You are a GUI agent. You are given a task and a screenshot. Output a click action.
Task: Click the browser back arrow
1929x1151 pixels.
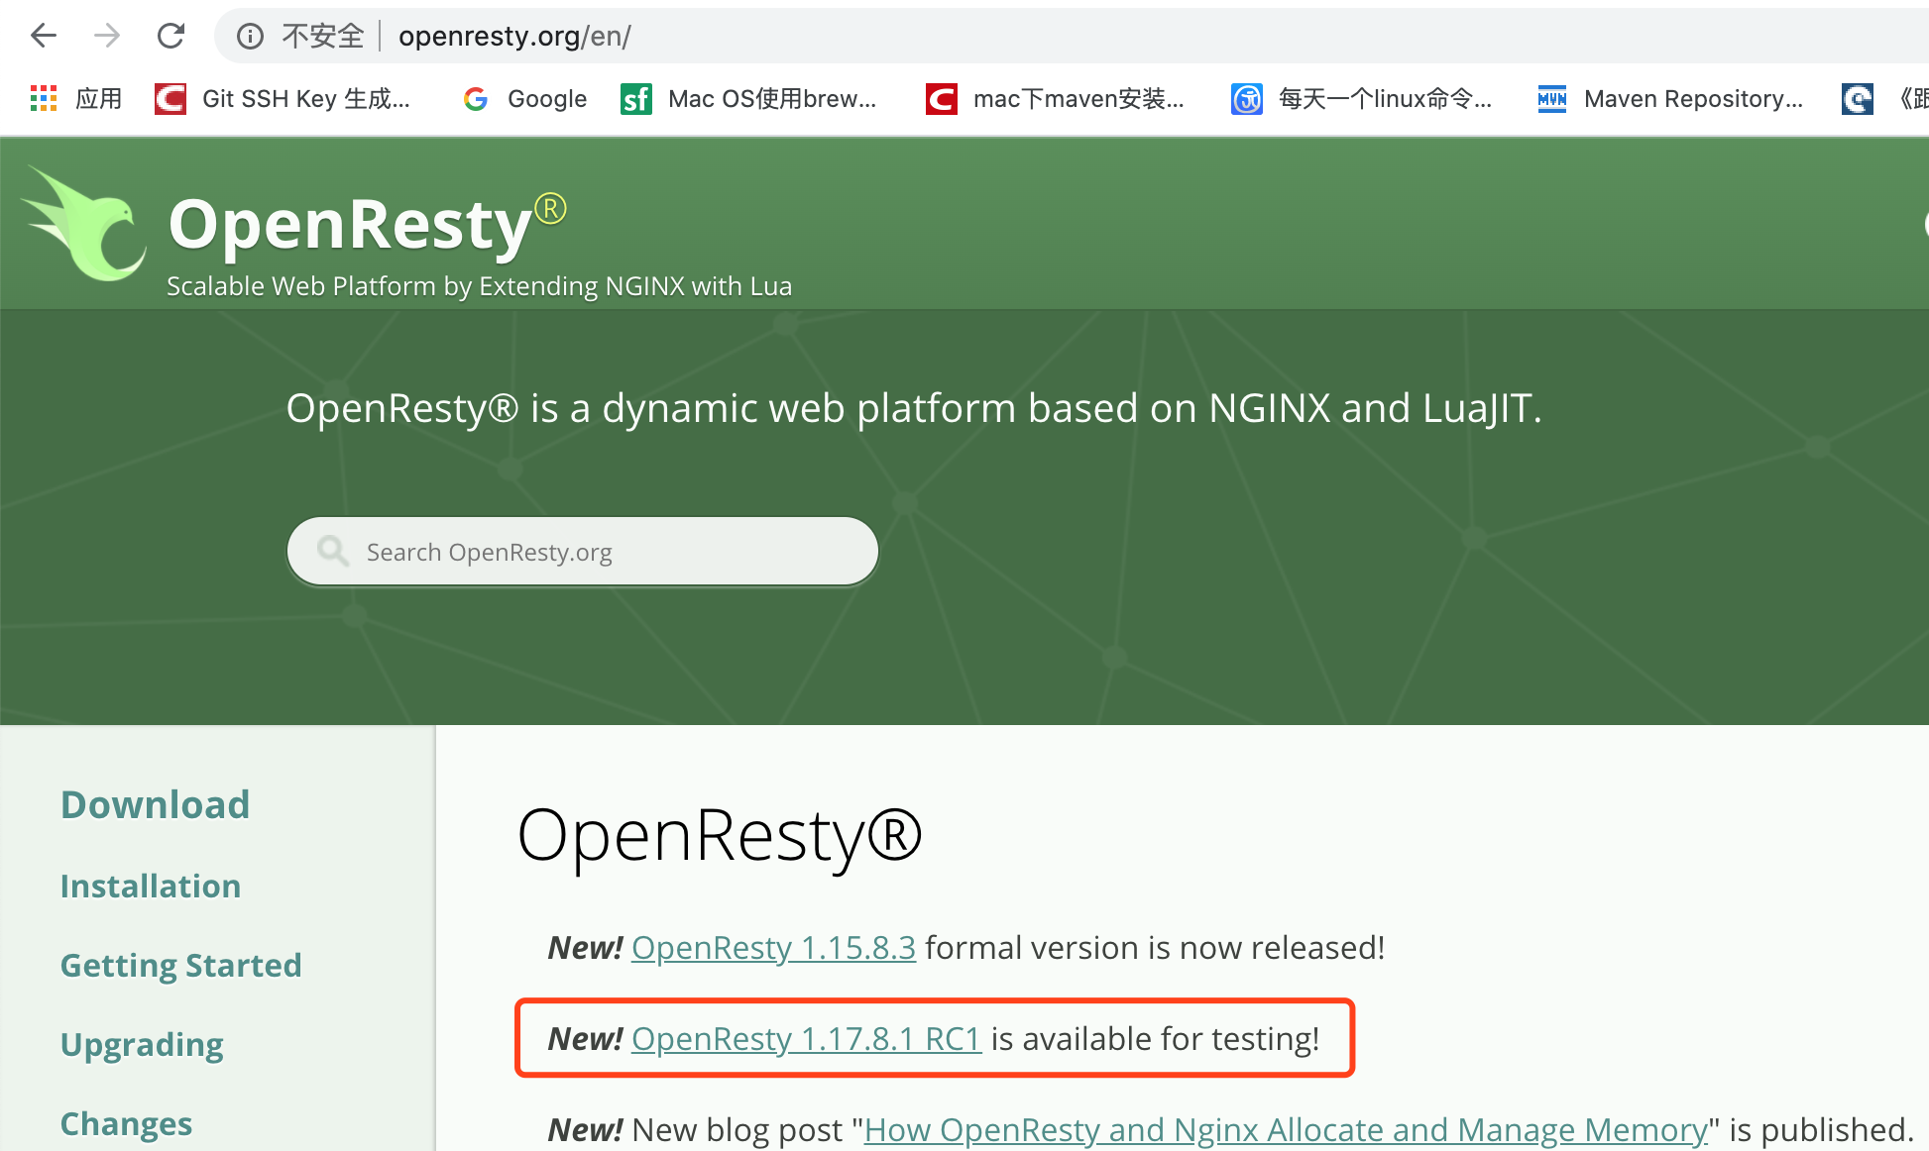[44, 37]
